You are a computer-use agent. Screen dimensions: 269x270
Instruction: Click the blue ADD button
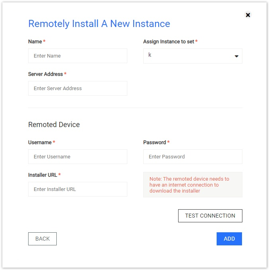(x=229, y=239)
